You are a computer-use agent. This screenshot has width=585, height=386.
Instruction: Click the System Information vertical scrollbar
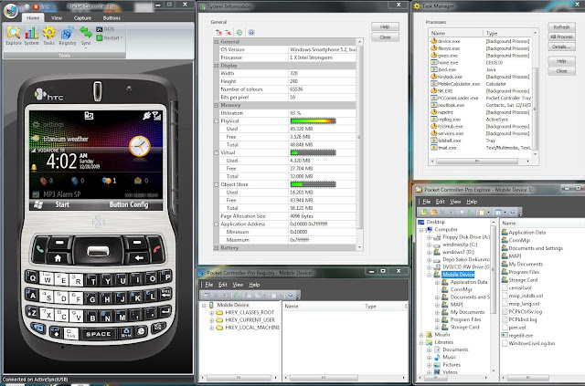tap(359, 144)
